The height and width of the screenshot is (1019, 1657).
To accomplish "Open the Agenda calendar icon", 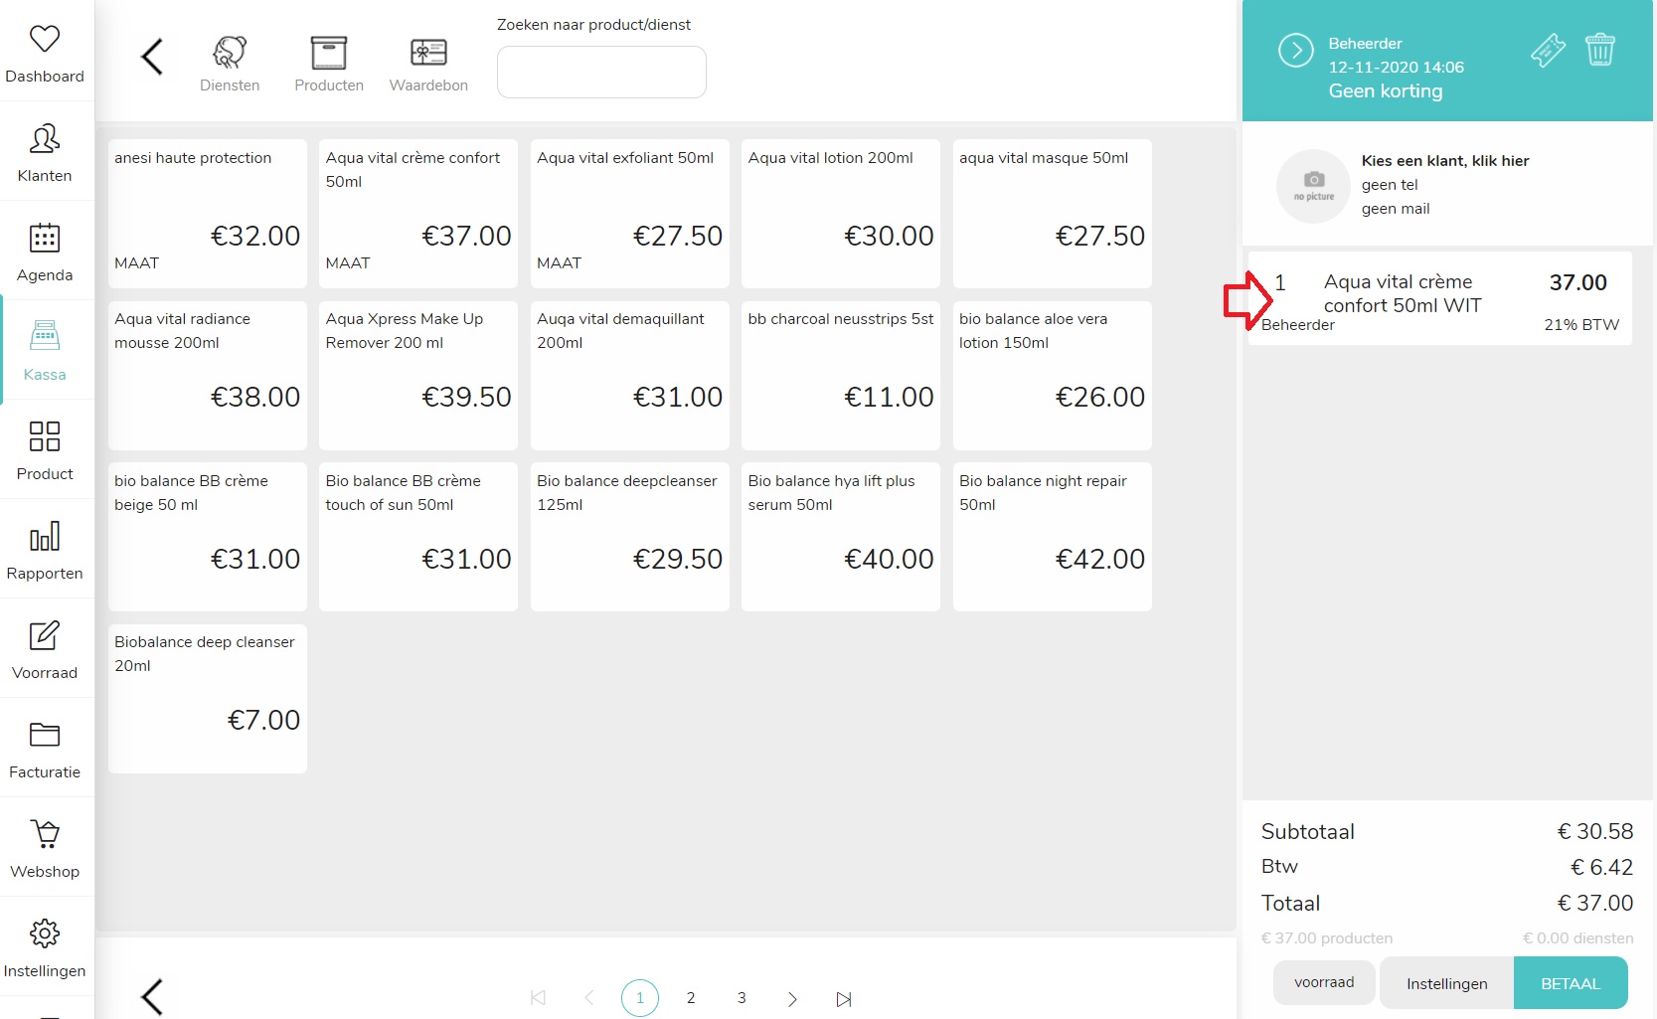I will click(45, 239).
